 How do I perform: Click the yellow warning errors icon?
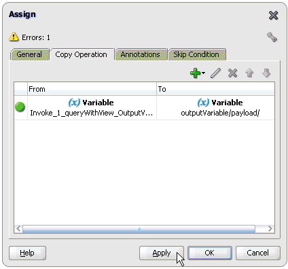14,37
